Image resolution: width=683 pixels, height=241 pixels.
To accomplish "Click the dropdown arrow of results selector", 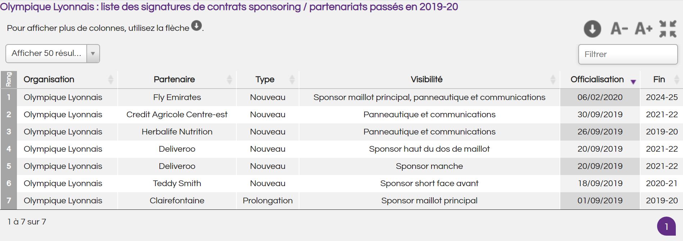I will tap(93, 53).
